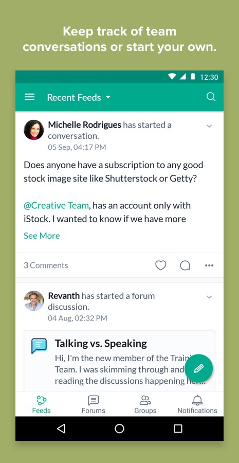239x463 pixels.
Task: Select the Feeds tab
Action: (41, 404)
